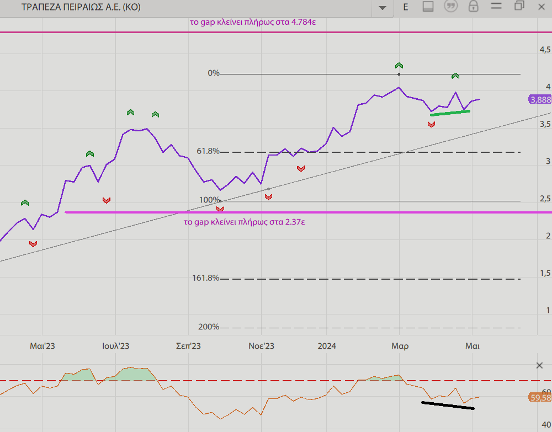The height and width of the screenshot is (432, 552).
Task: Click the Νοε'23 date axis label
Action: [x=261, y=346]
